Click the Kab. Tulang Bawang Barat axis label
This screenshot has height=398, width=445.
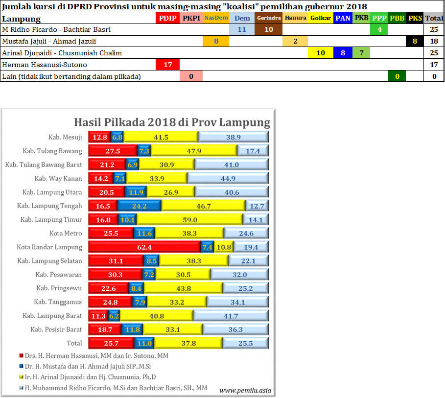(44, 164)
